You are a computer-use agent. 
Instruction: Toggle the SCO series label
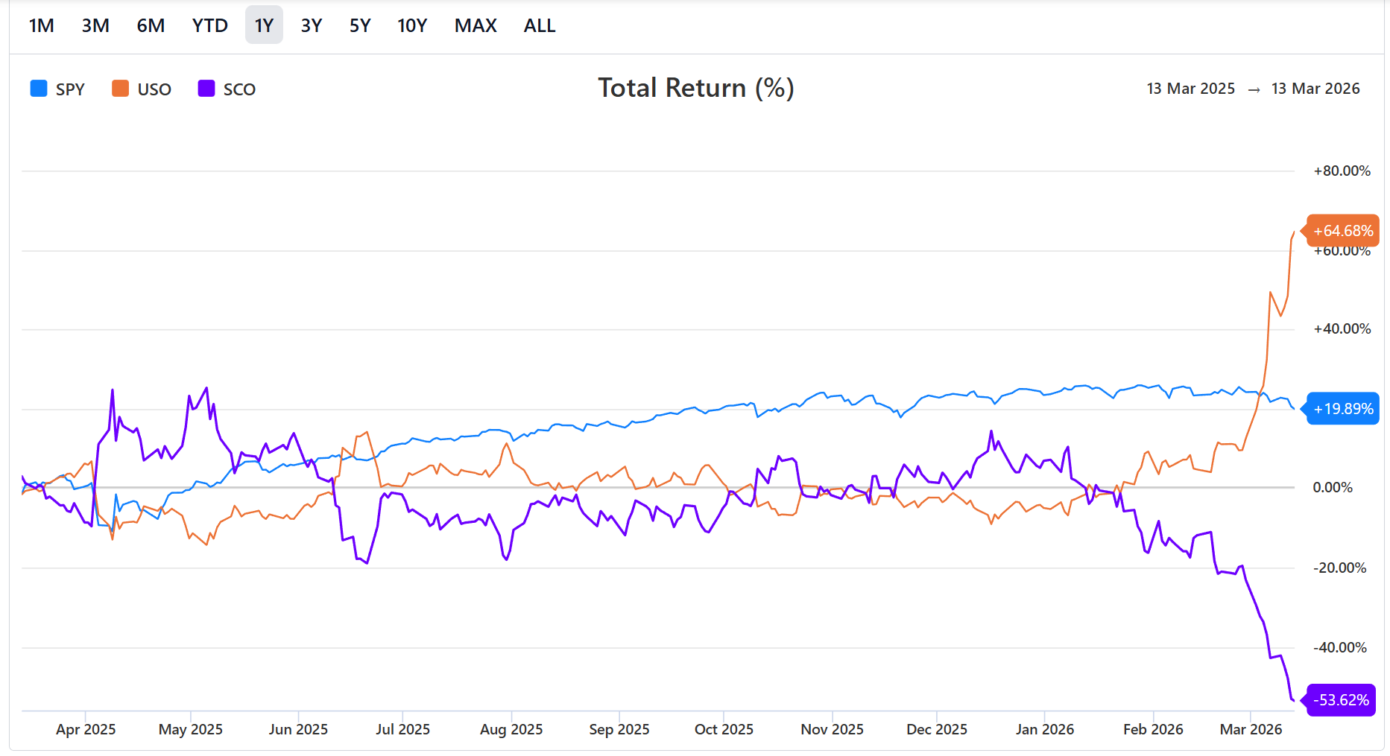click(x=239, y=89)
